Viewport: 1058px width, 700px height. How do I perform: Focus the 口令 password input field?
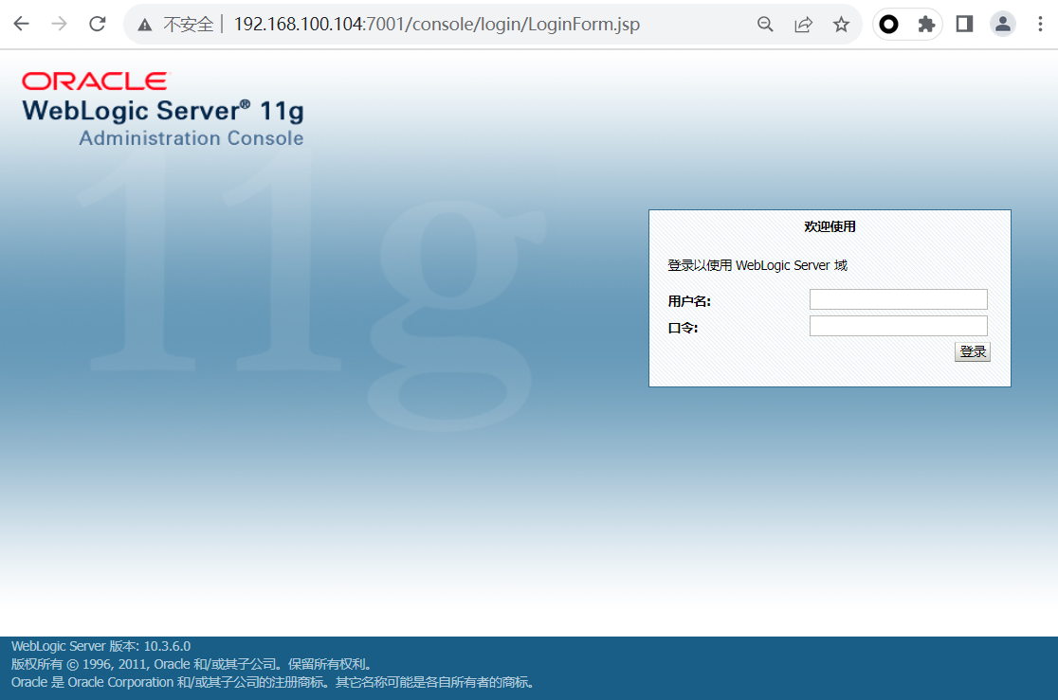pyautogui.click(x=898, y=326)
